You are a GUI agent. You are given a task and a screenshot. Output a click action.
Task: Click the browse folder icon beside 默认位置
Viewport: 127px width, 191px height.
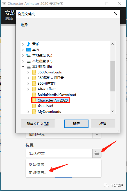click(97, 153)
